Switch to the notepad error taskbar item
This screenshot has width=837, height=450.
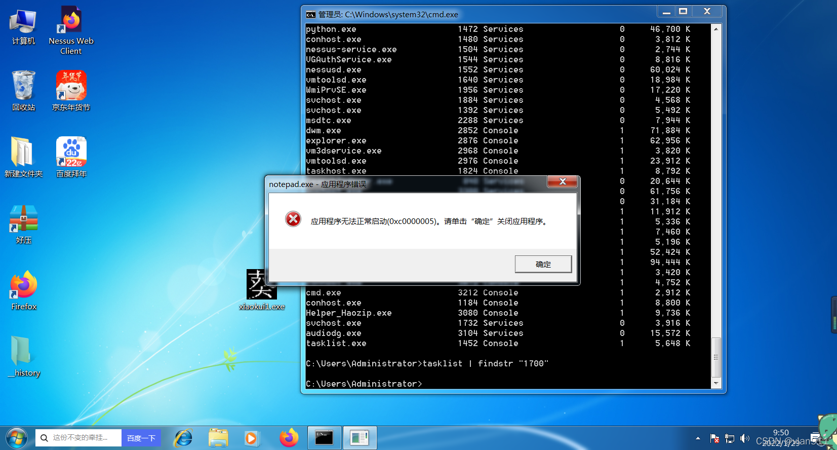coord(360,438)
